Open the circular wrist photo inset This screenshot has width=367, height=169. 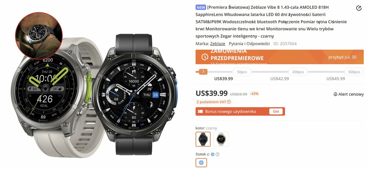click(39, 35)
